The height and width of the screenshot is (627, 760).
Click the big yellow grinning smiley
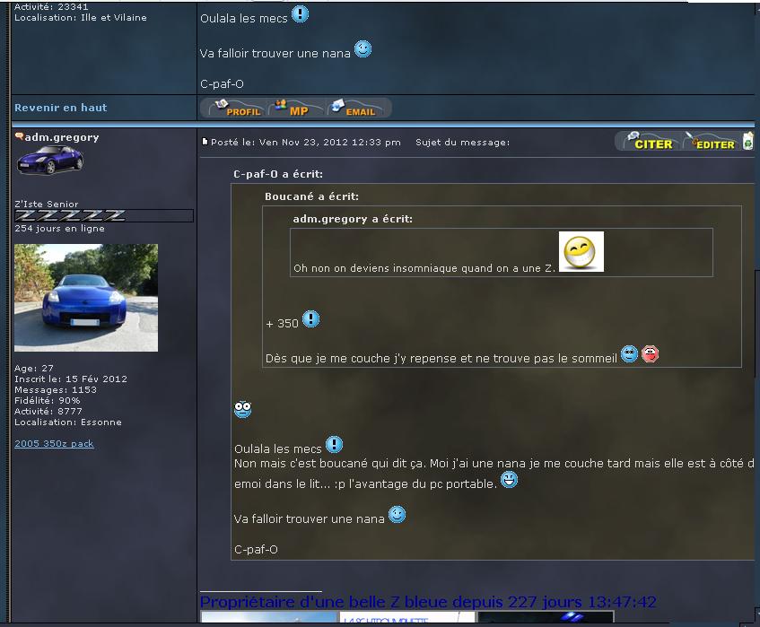(x=581, y=252)
